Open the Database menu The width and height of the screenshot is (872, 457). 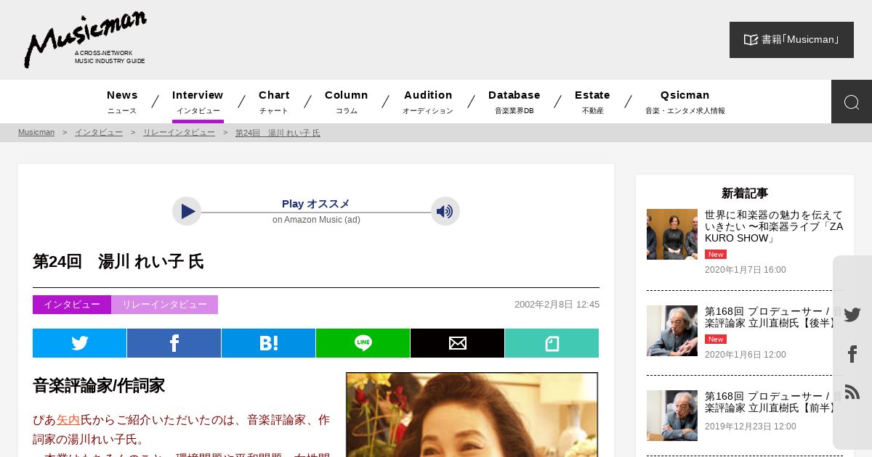[514, 102]
